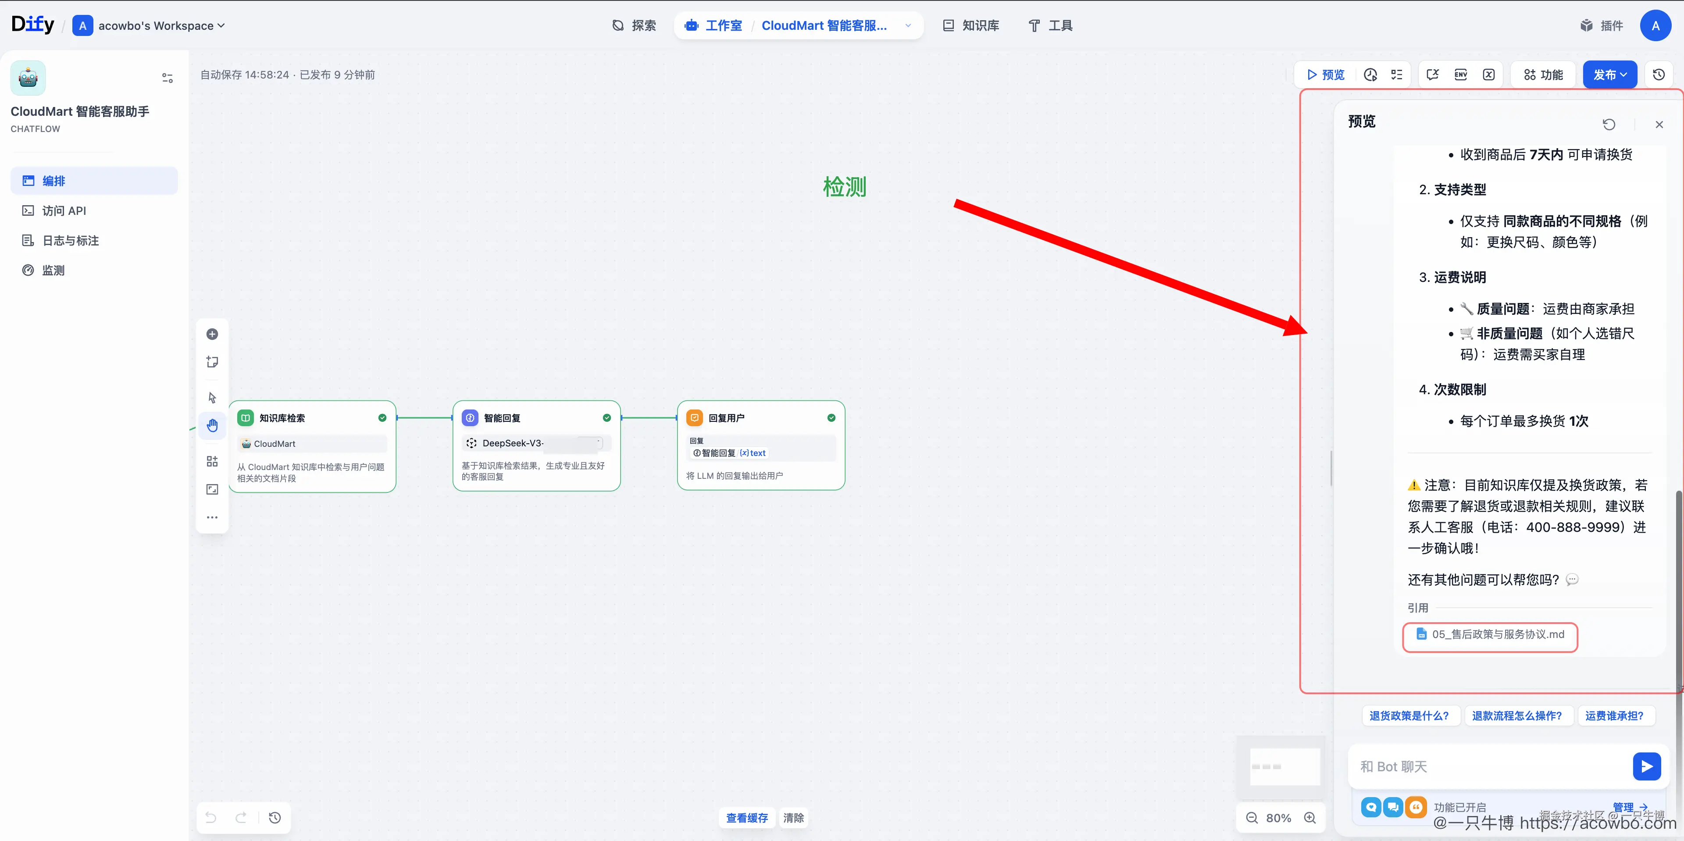Open the 80% zoom level menu
The height and width of the screenshot is (841, 1684).
[1279, 817]
